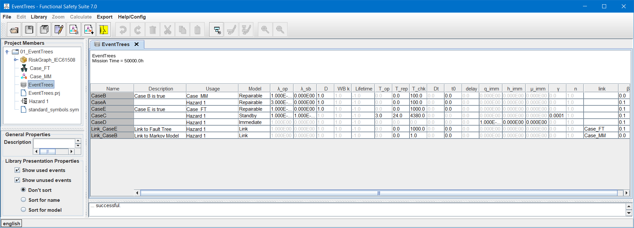
Task: Uncheck Show used events checkbox
Action: [17, 170]
